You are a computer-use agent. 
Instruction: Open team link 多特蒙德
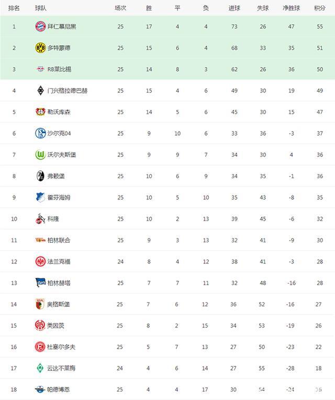tap(59, 48)
